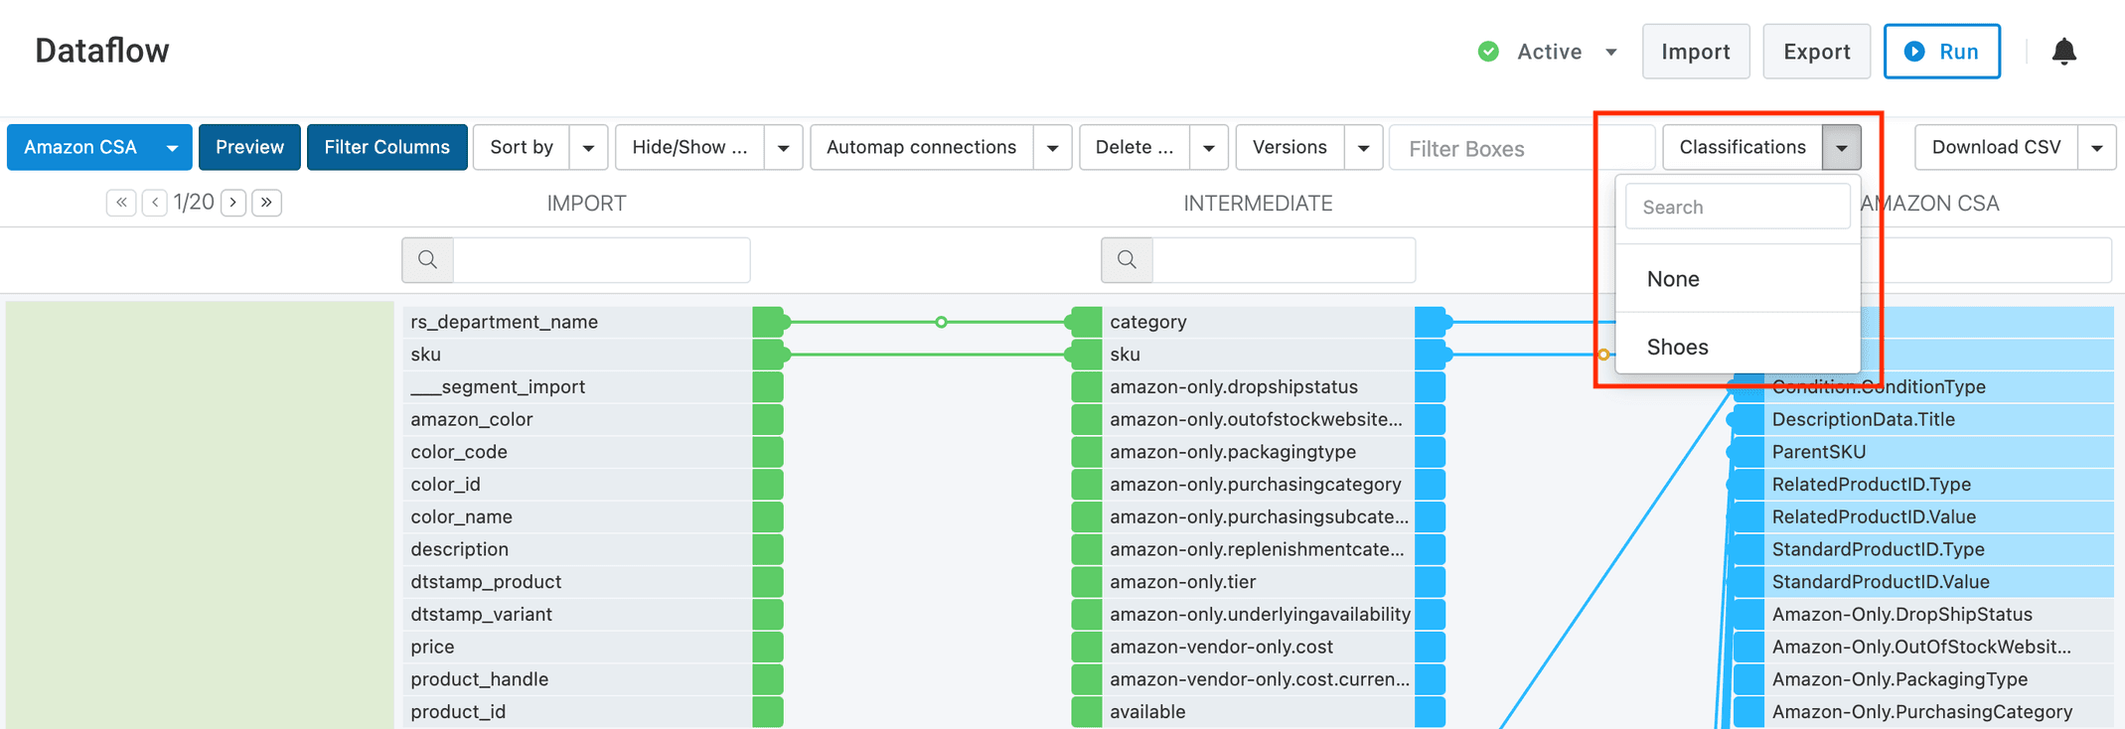Open the Download CSV dropdown arrow
Viewport: 2125px width, 729px height.
click(2096, 148)
